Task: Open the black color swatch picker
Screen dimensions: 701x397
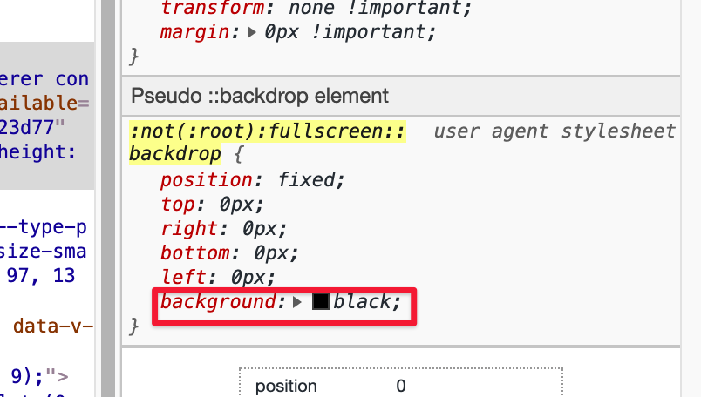Action: (x=321, y=302)
